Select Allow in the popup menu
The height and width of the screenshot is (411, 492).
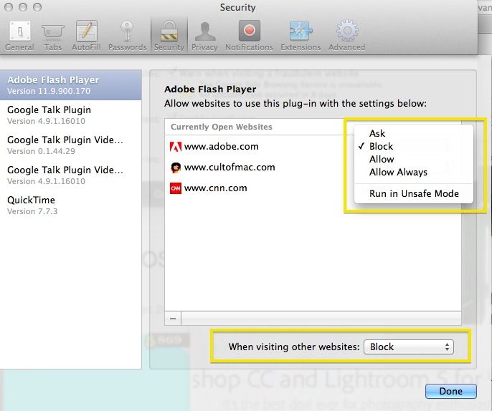(382, 159)
